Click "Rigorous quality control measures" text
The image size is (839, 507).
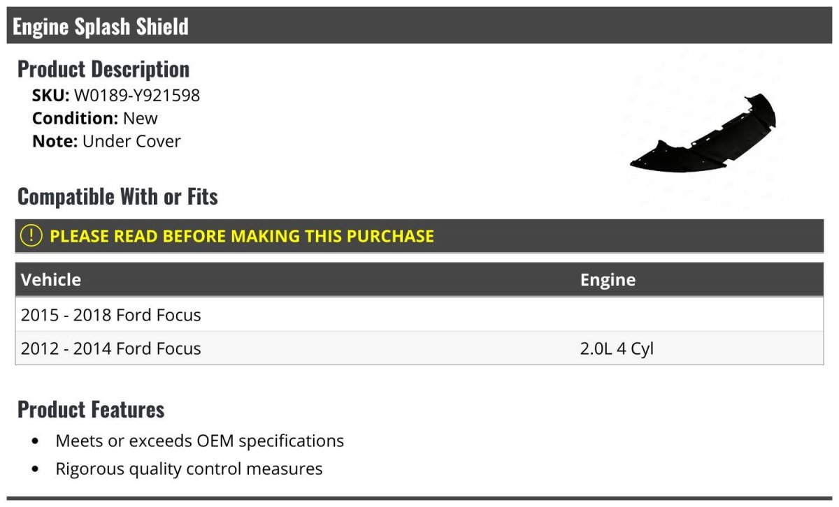(189, 469)
